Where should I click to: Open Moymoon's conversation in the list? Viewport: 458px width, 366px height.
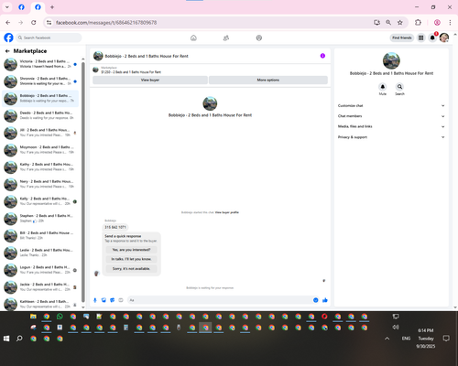tap(40, 150)
